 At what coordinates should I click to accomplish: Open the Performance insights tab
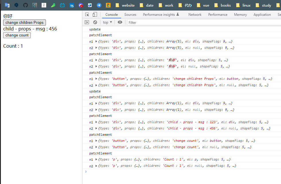click(x=161, y=15)
